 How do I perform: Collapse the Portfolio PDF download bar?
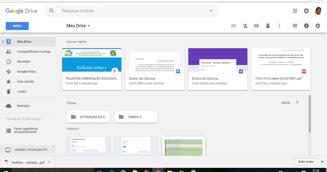coord(49,162)
